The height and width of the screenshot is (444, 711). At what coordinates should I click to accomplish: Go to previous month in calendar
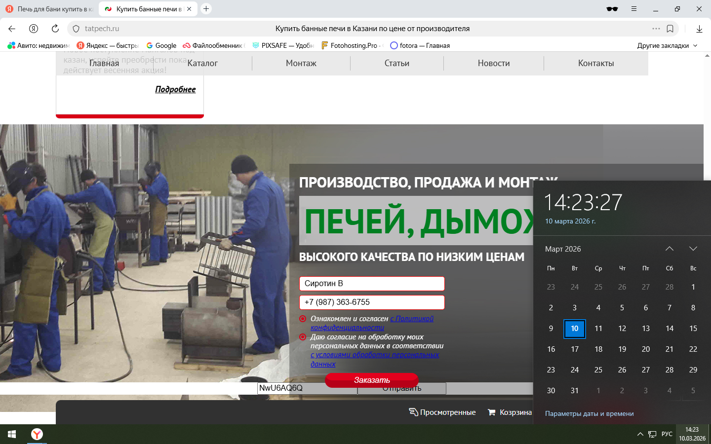tap(670, 249)
